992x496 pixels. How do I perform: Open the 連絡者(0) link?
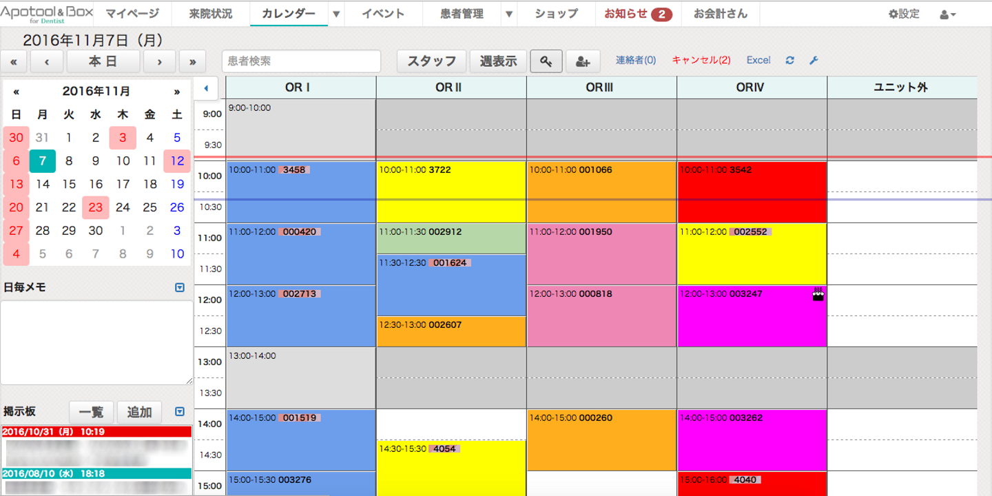(x=636, y=61)
